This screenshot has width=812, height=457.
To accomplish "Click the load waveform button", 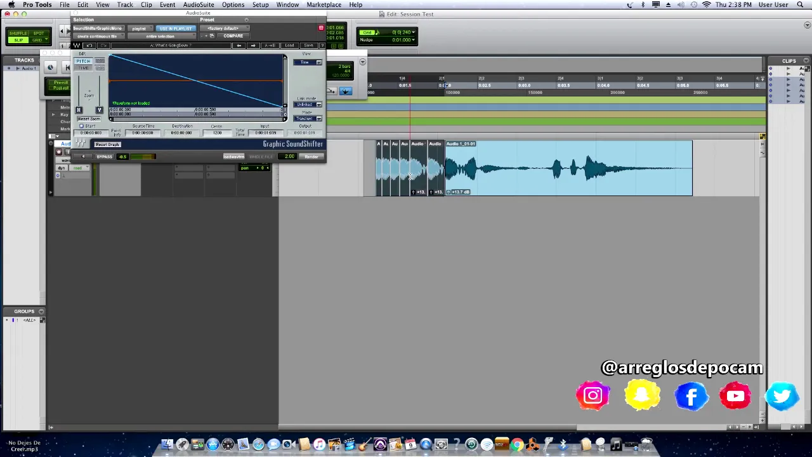I will 233,157.
